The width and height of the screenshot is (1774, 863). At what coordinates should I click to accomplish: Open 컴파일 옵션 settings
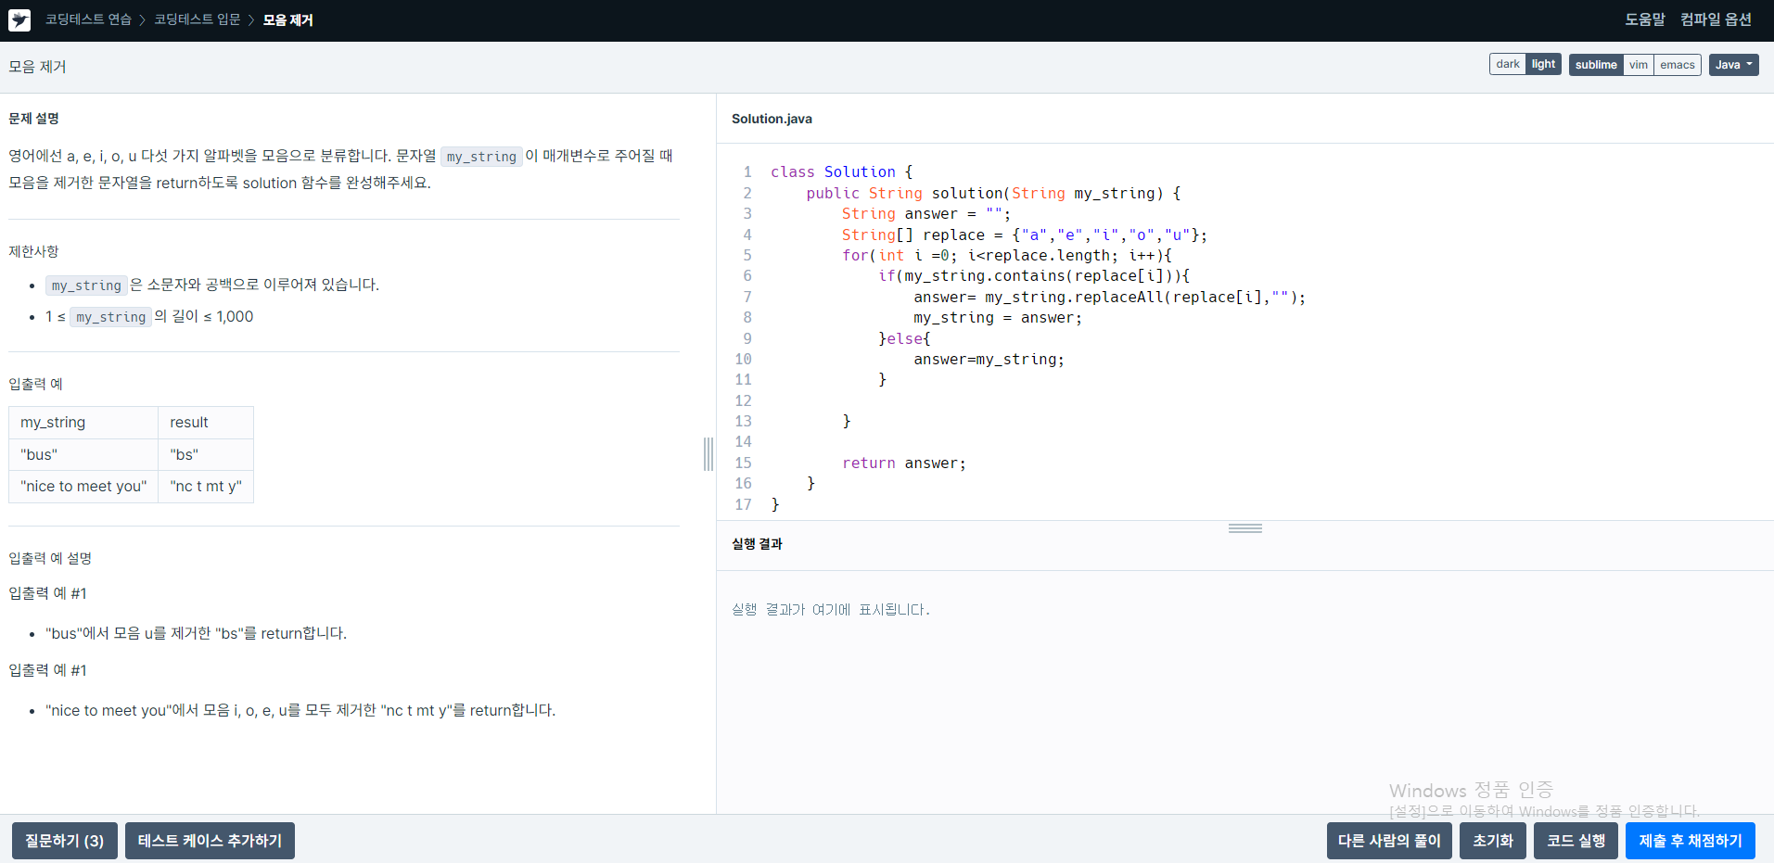click(x=1715, y=19)
